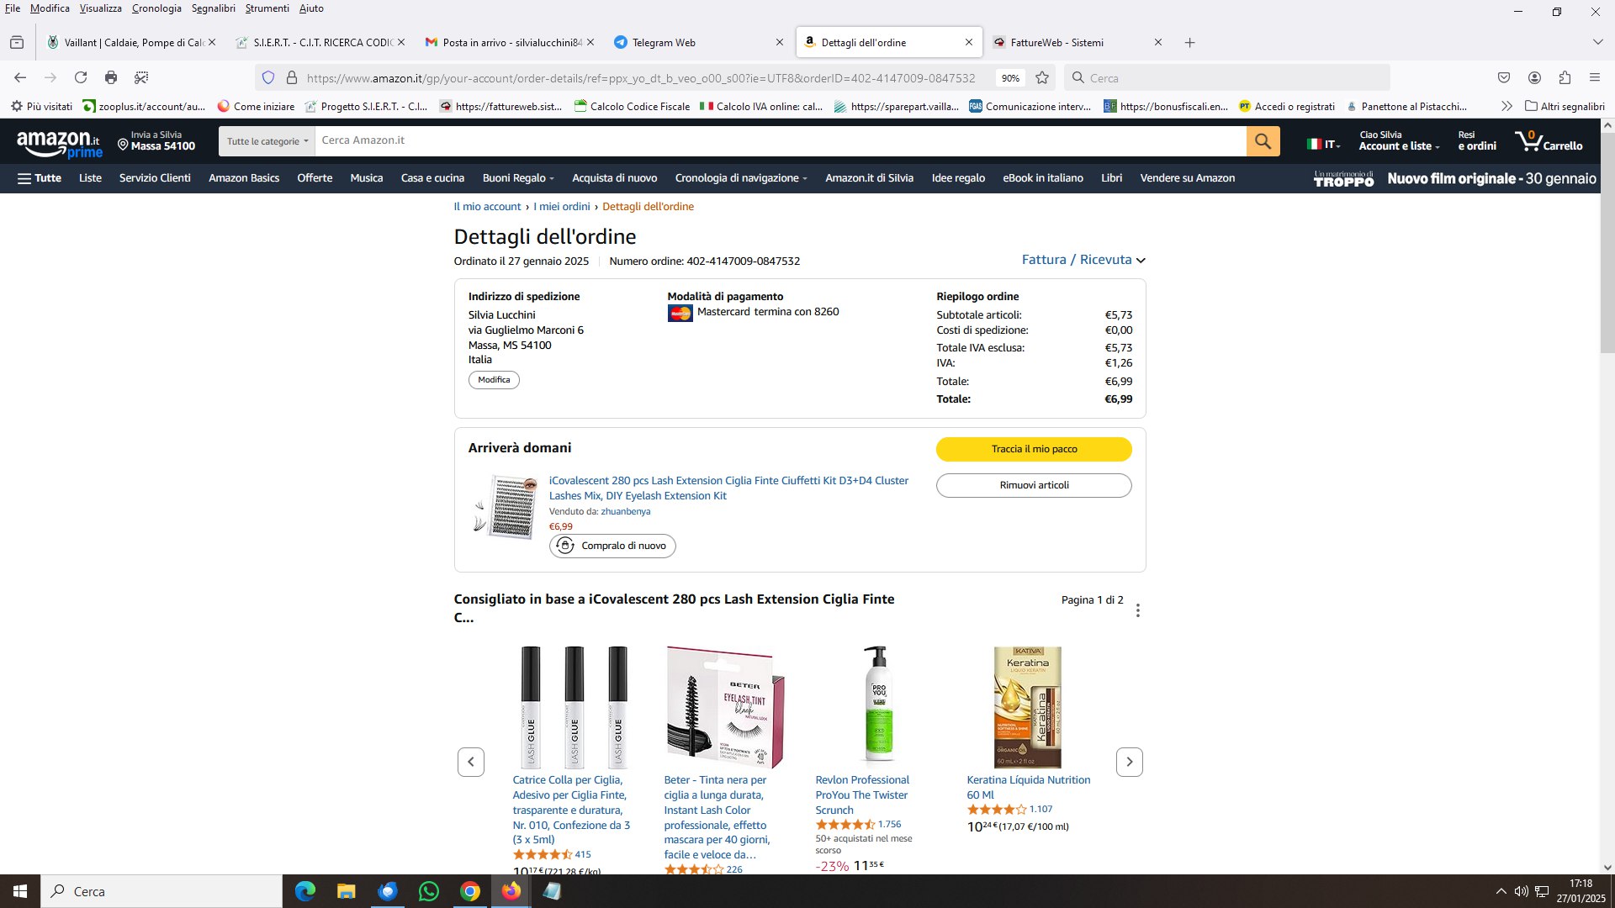Open the Carrello cart icon
The image size is (1615, 908).
[x=1549, y=141]
